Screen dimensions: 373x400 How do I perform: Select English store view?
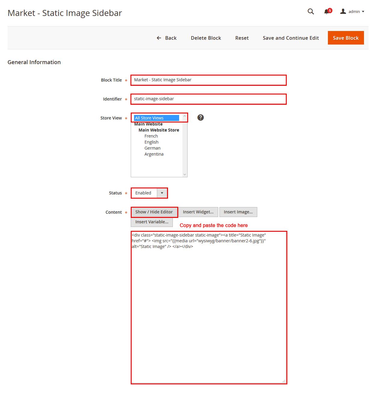point(151,142)
